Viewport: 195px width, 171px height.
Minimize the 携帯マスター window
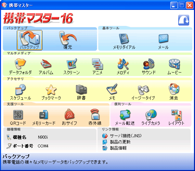coord(173,5)
